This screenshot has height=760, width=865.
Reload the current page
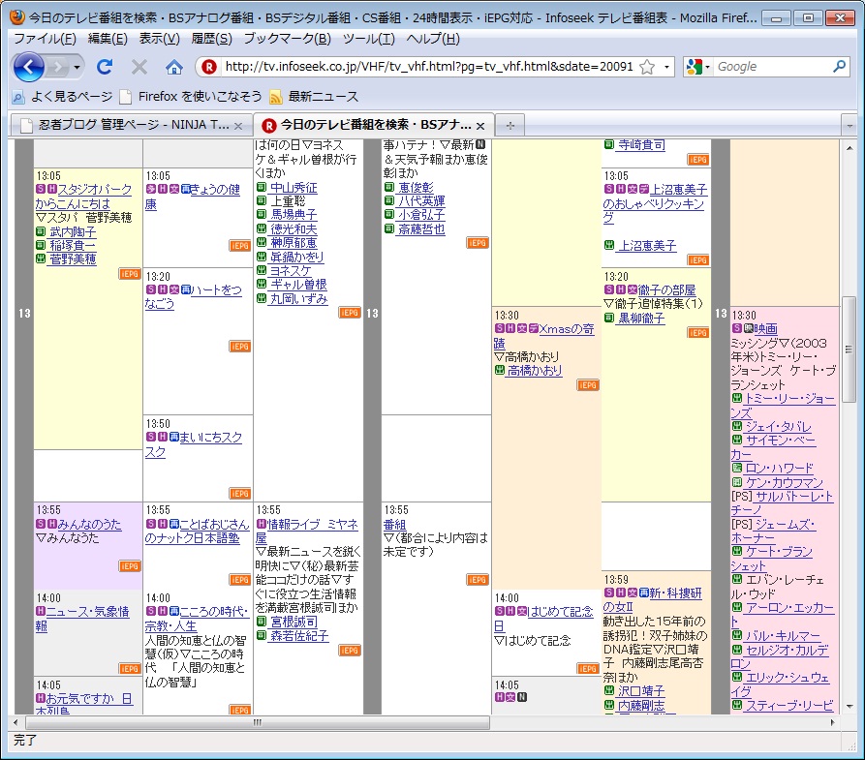coord(105,67)
